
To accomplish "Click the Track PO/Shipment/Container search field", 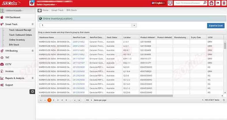I will tap(188, 3).
